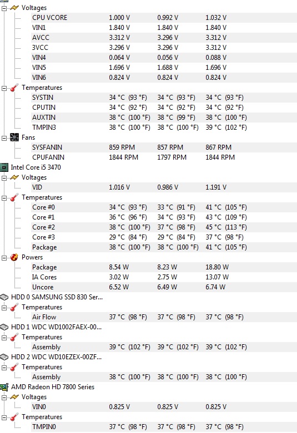Select the CPU VCORE row
Image resolution: width=297 pixels, height=433 pixels.
tap(164, 18)
